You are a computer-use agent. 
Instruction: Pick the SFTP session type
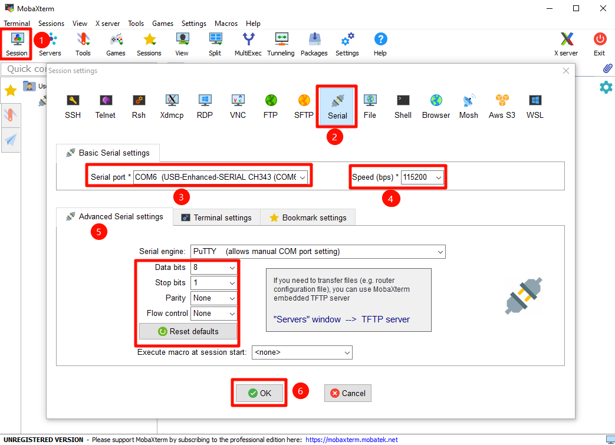tap(304, 106)
